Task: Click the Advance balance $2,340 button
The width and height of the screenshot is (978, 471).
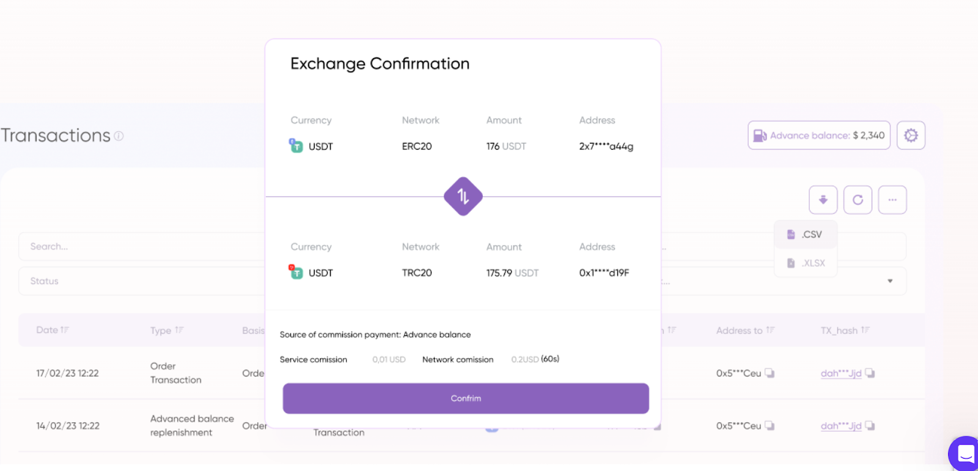Action: click(x=818, y=135)
